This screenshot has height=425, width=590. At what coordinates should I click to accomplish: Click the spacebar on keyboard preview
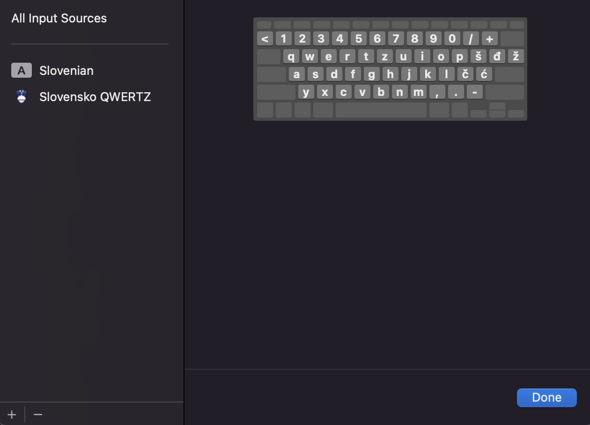pos(381,110)
